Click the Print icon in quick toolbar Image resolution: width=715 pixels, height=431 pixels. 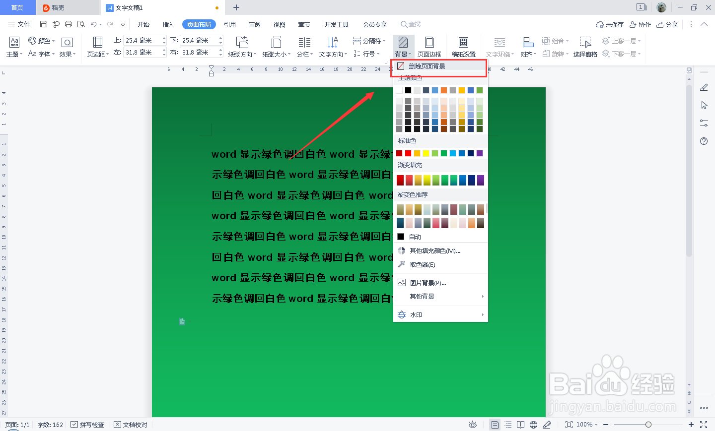(x=69, y=24)
